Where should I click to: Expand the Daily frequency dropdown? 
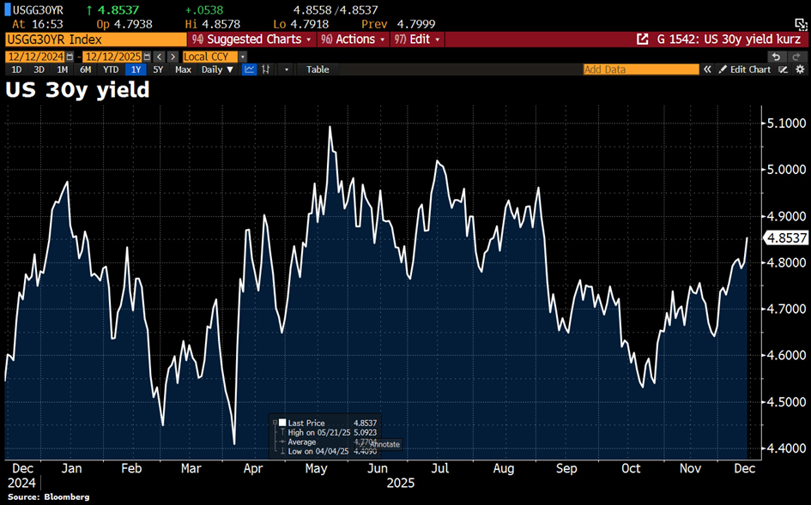tap(217, 69)
